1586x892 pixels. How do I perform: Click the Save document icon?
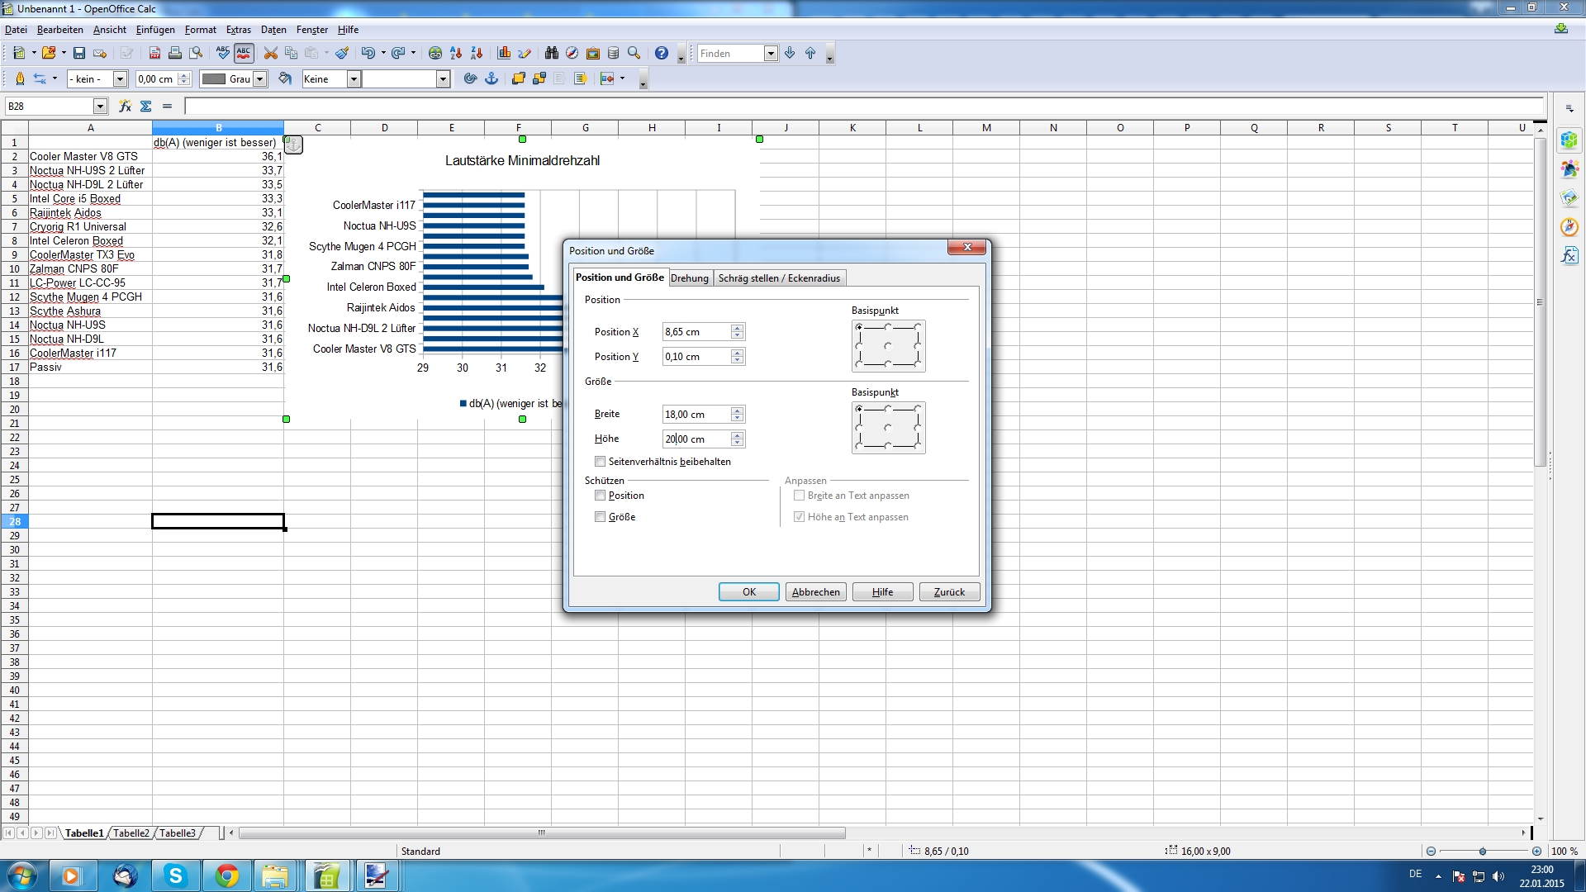(x=79, y=54)
